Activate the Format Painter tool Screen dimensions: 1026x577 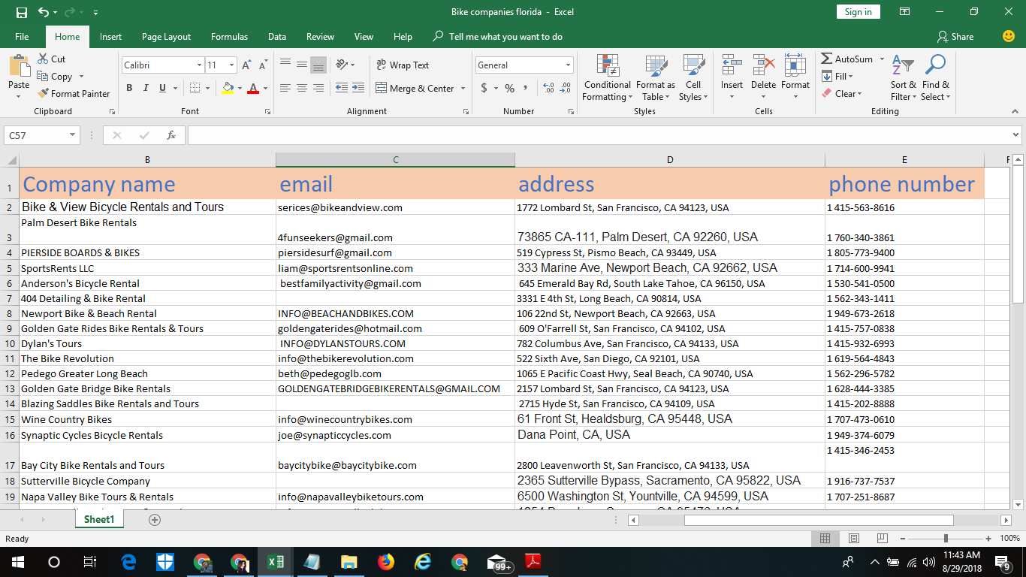(x=74, y=93)
